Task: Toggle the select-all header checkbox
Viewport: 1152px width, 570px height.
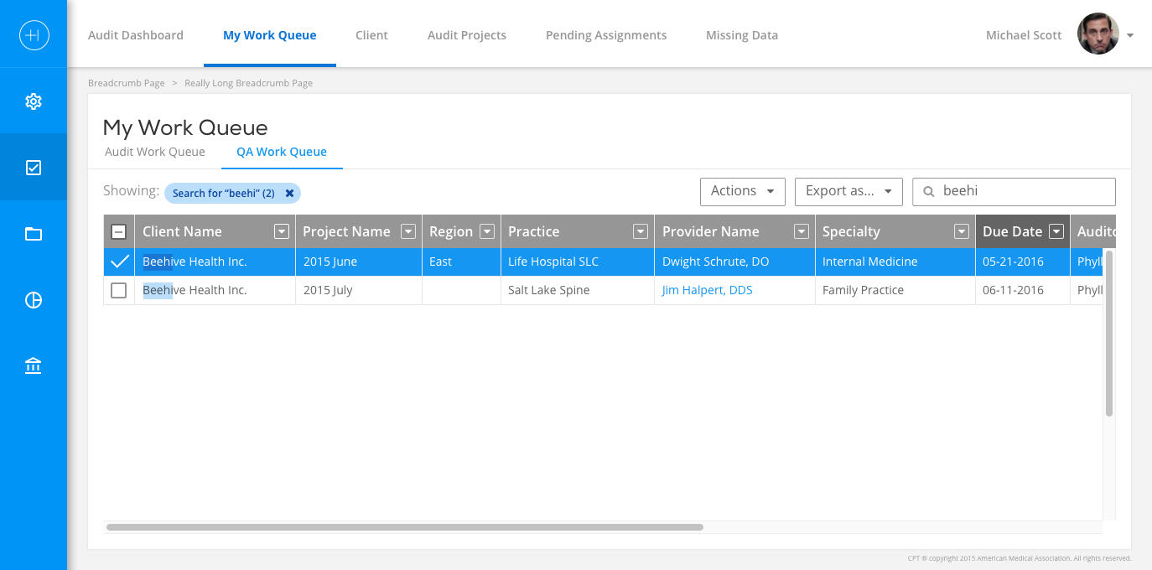Action: (119, 232)
